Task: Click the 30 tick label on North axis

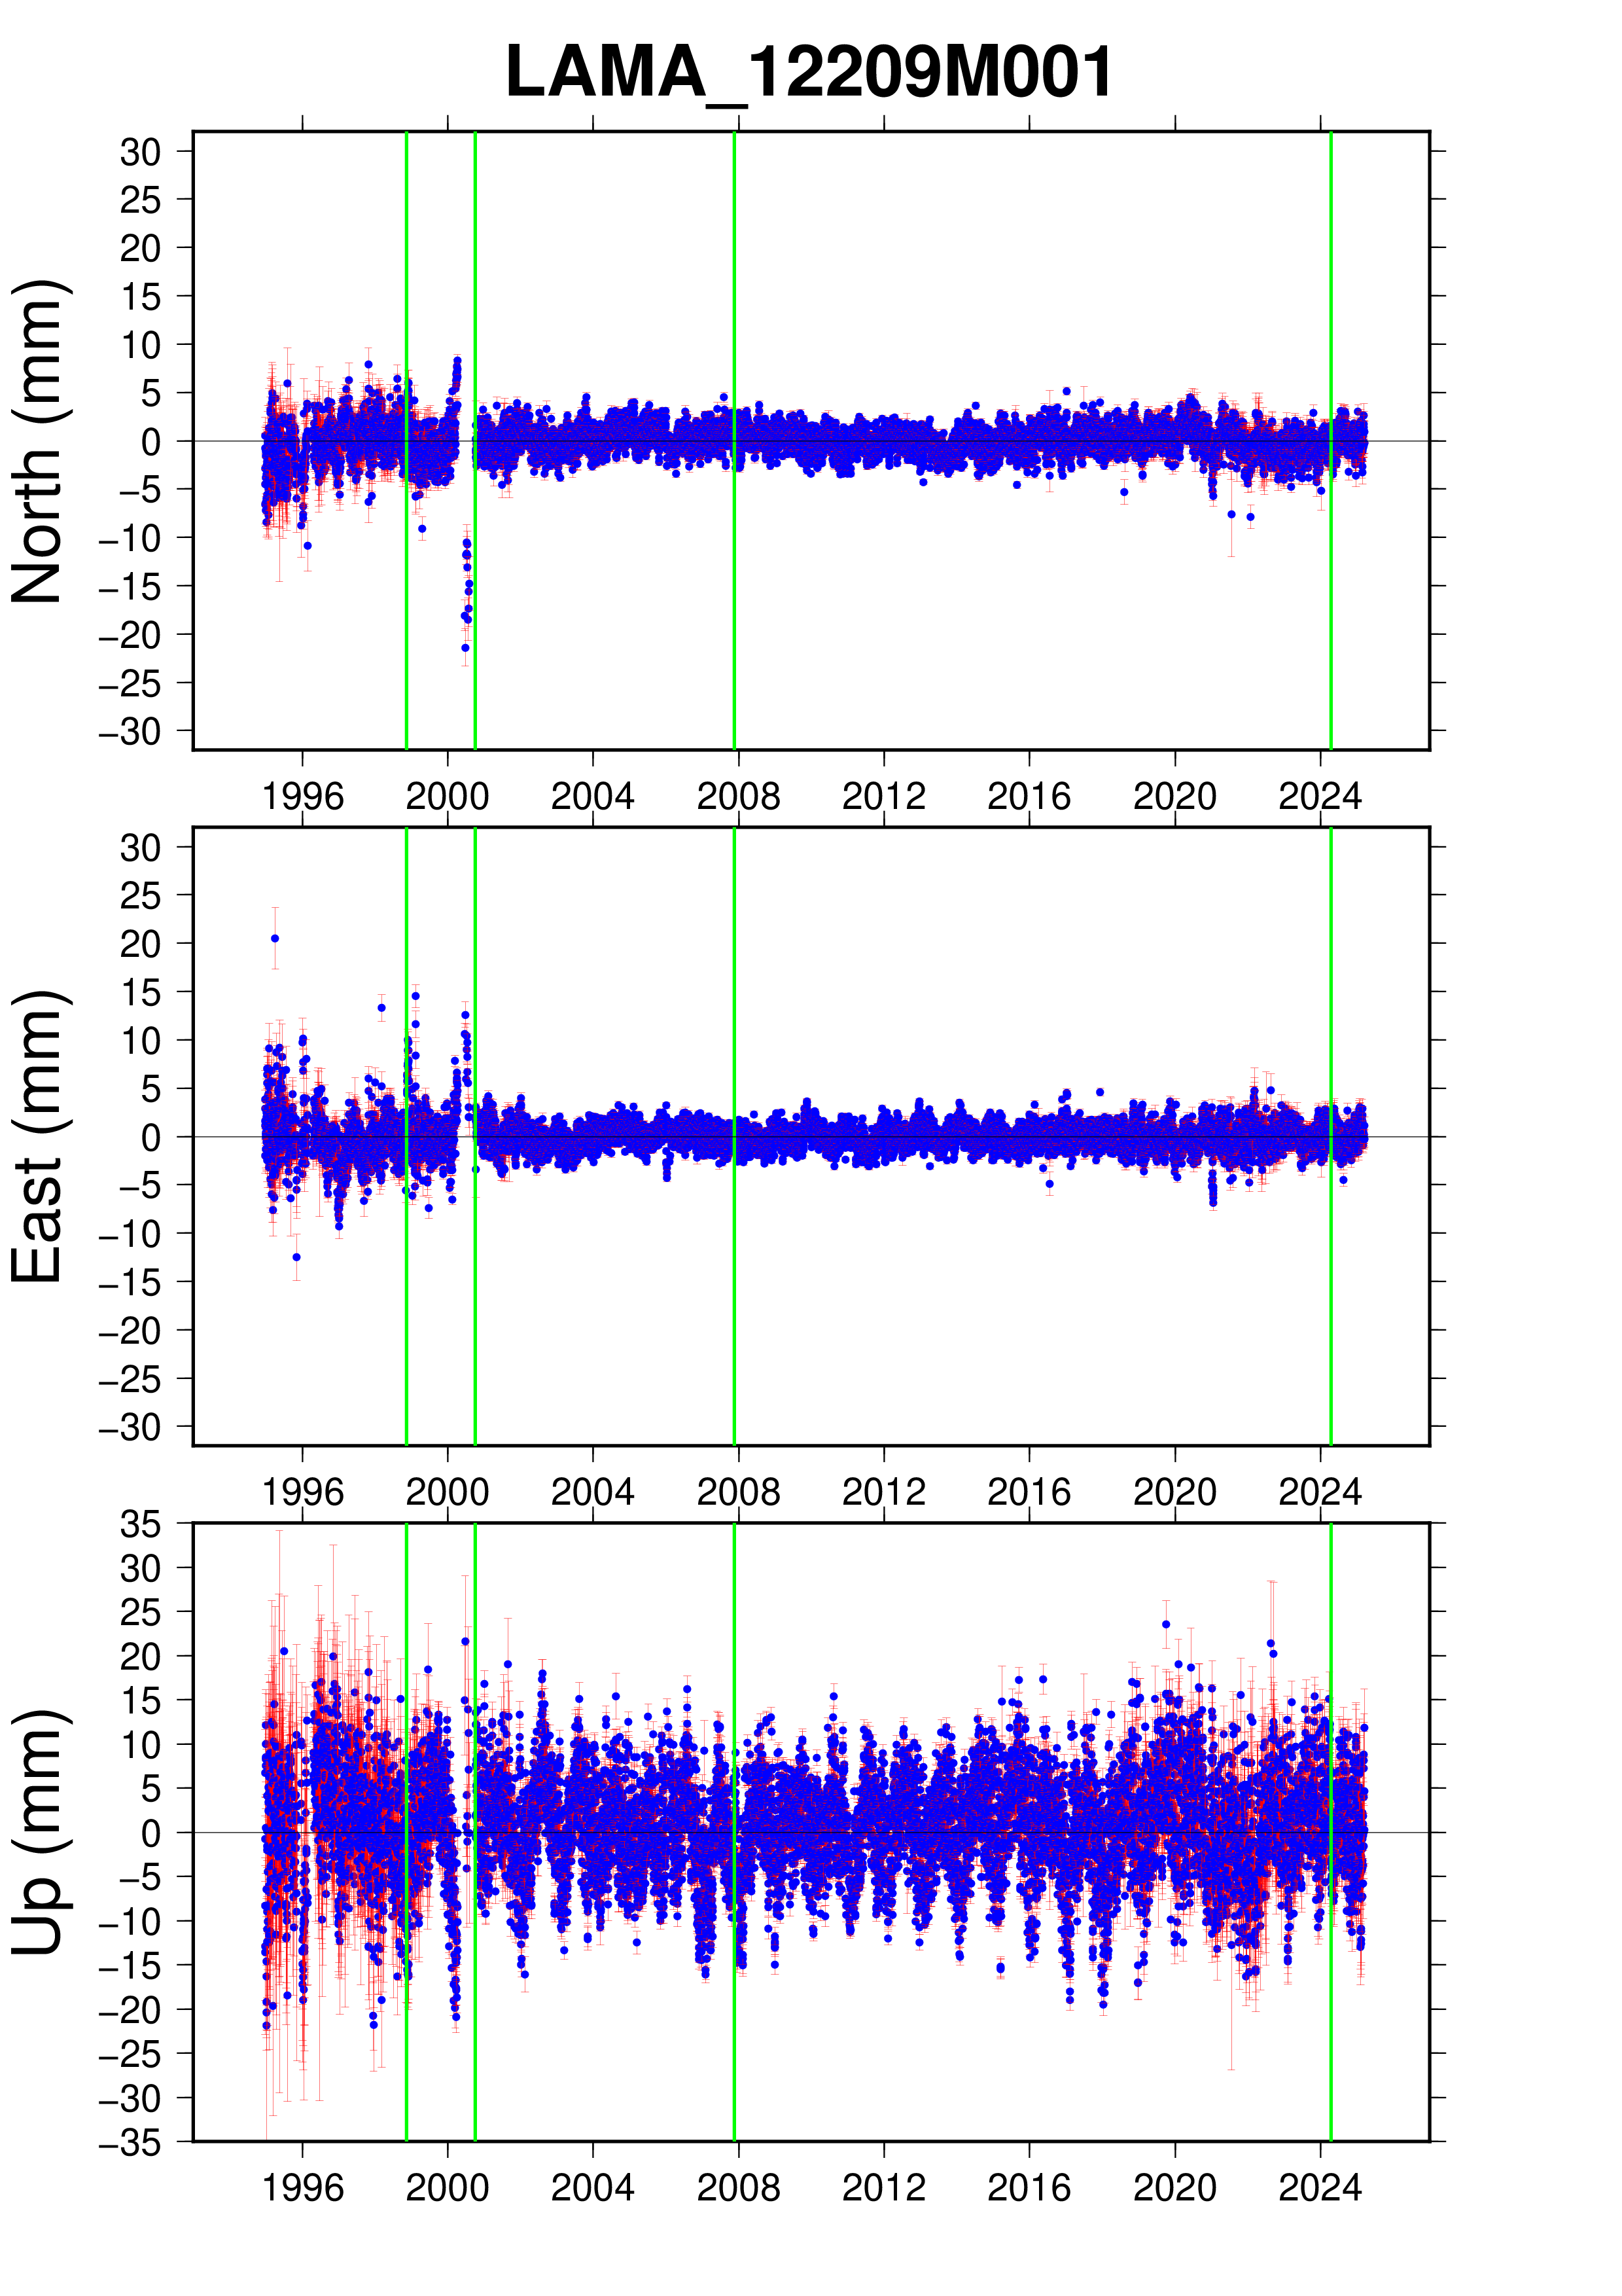Action: (140, 152)
